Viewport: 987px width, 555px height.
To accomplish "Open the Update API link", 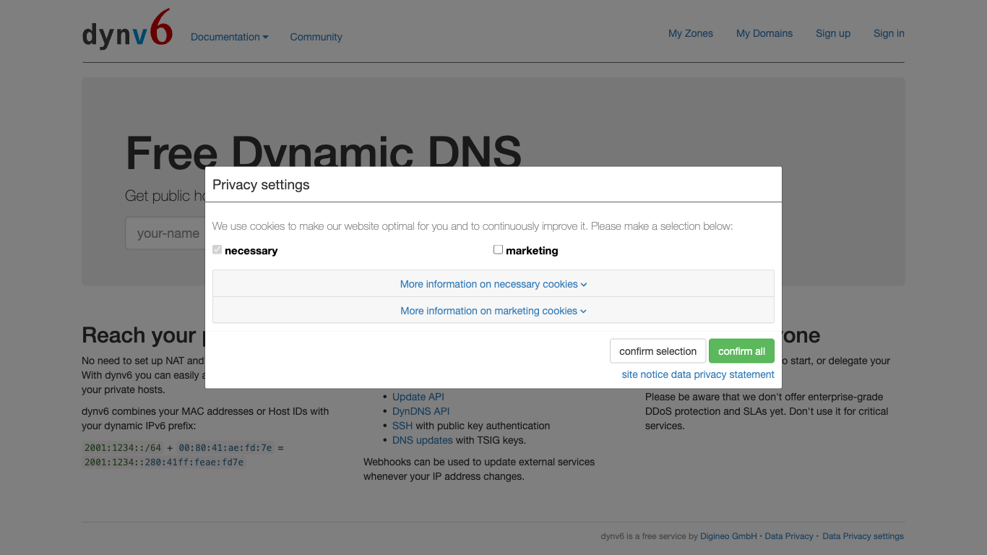I will (x=418, y=397).
